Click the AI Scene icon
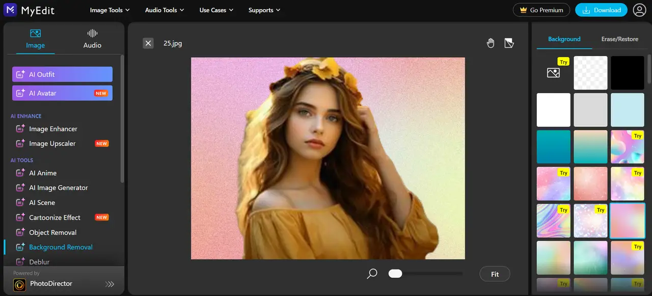The height and width of the screenshot is (296, 652). (x=20, y=203)
